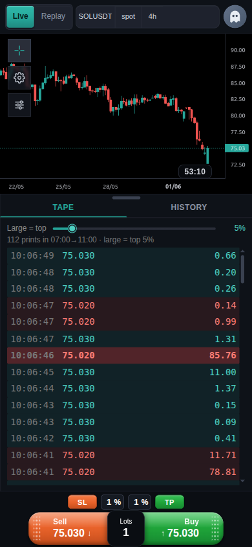Click the Sell 75.030 button
Screen dimensions: 252x547
70,528
